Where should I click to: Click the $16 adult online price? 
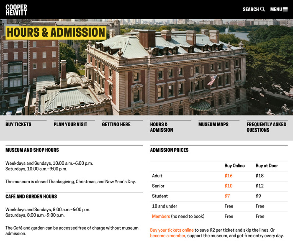229,176
